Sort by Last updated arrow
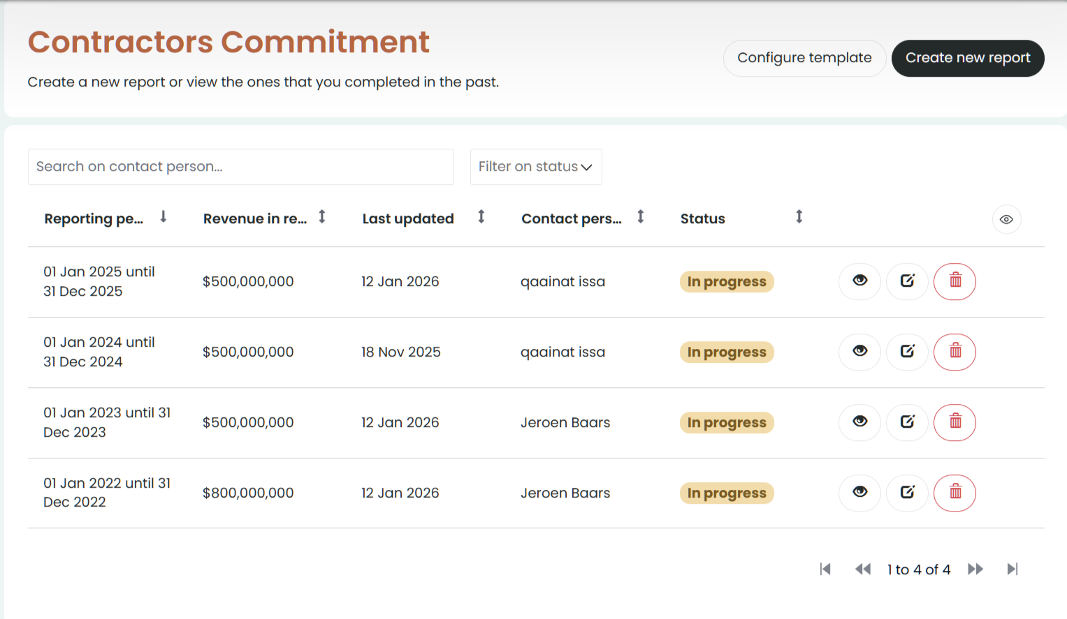This screenshot has height=619, width=1067. (x=481, y=217)
